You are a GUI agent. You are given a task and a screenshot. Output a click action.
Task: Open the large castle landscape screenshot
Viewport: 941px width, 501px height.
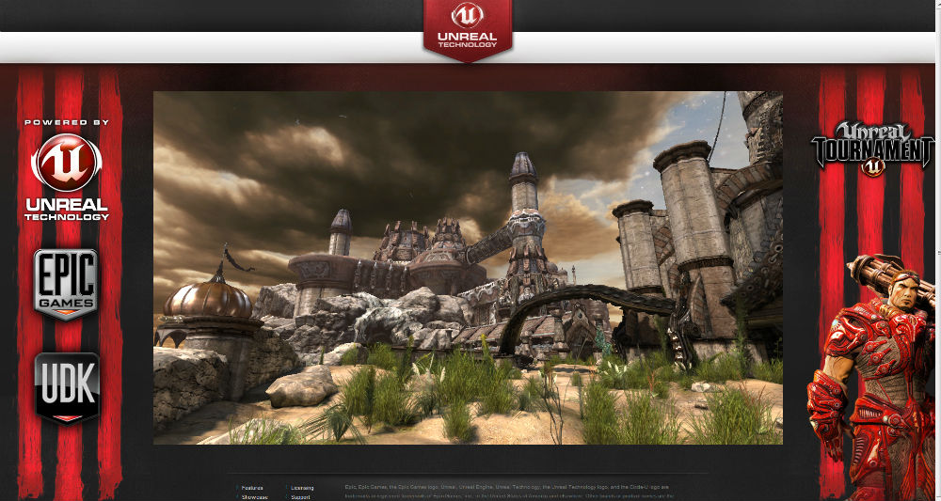click(x=468, y=268)
